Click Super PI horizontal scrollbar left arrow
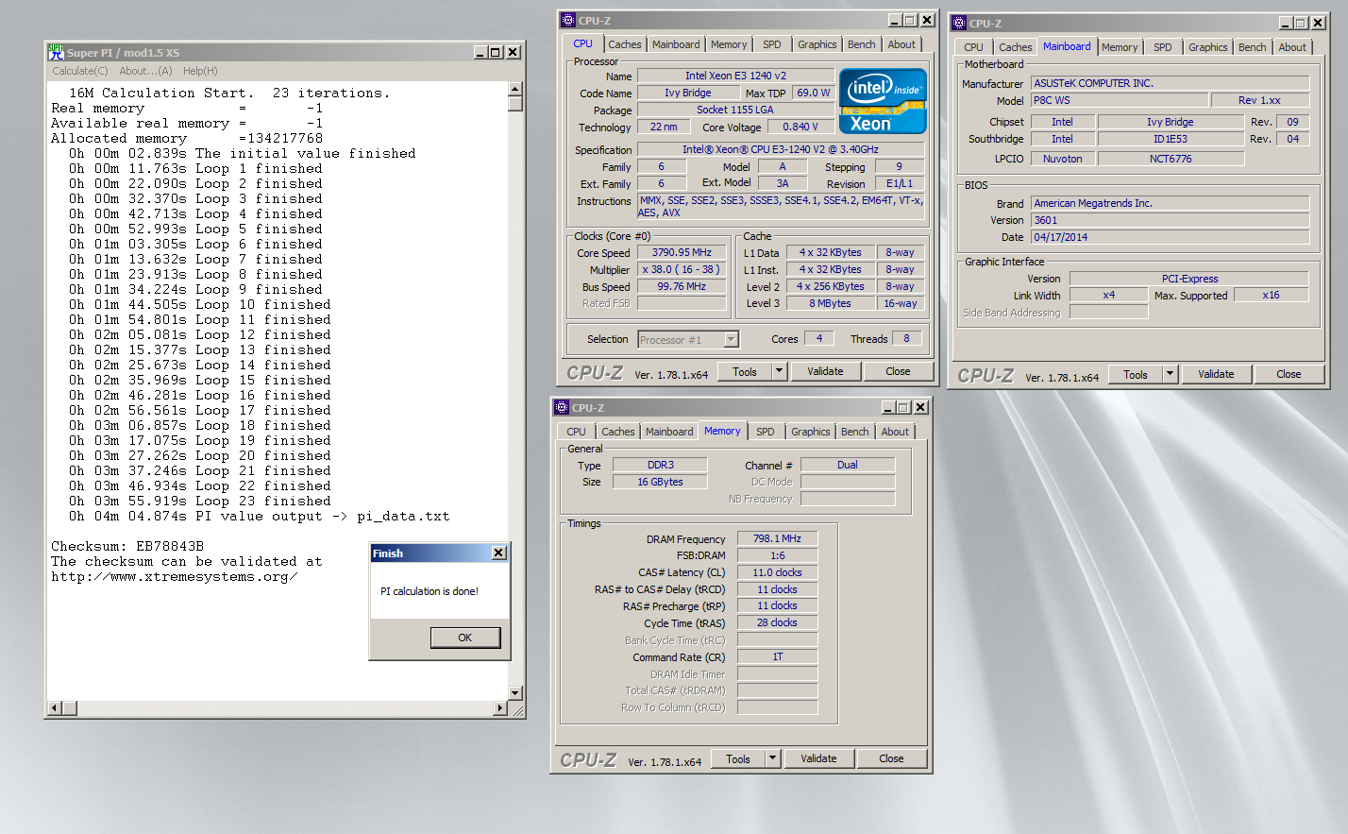The image size is (1348, 834). pyautogui.click(x=55, y=707)
